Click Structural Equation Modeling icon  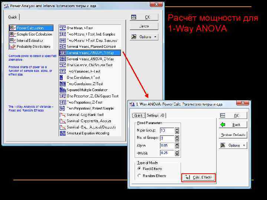(63, 133)
